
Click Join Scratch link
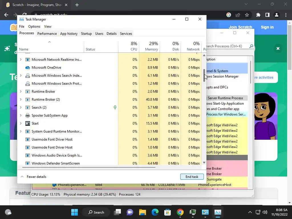click(240, 27)
